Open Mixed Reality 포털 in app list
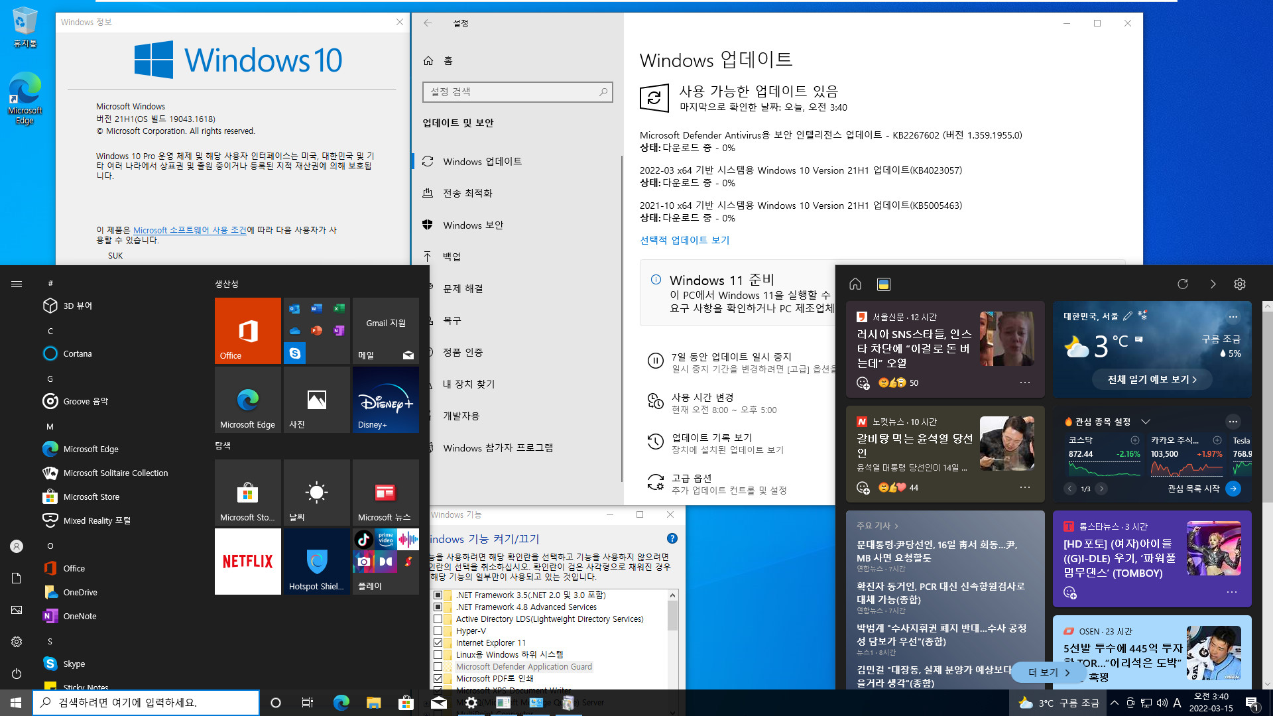Viewport: 1273px width, 716px height. [119, 520]
